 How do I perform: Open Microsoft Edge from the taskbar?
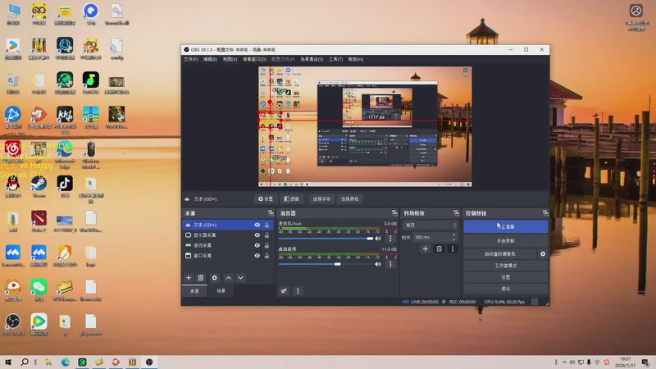tap(66, 362)
